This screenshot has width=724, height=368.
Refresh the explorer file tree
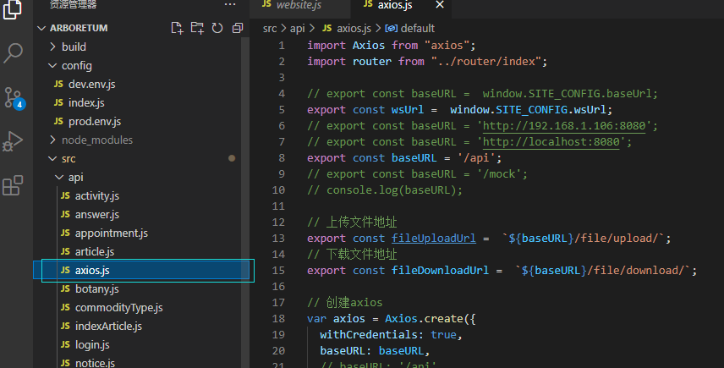pos(217,28)
